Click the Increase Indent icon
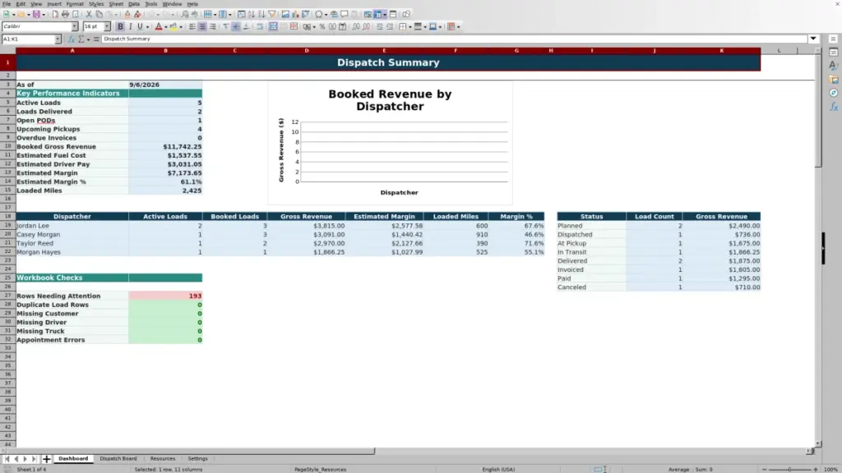Viewport: 842px width, 473px height. [380, 26]
